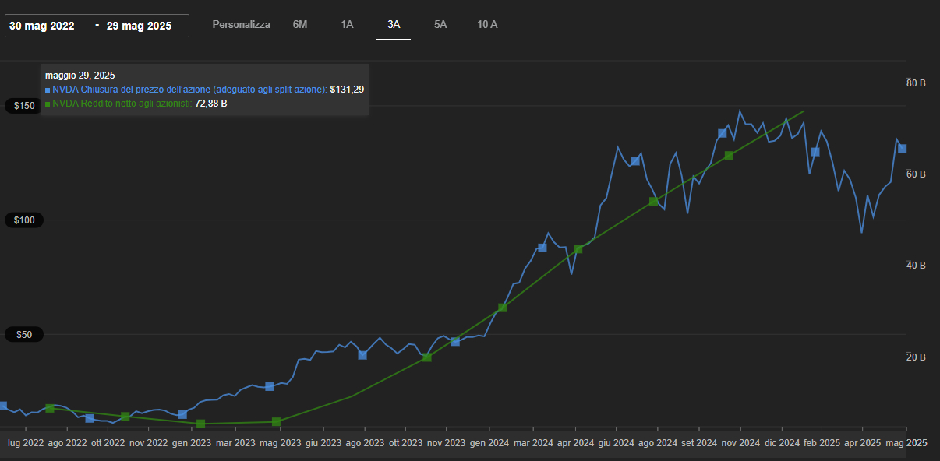
Task: Click the green net income marker near gen 2024
Action: tap(503, 308)
